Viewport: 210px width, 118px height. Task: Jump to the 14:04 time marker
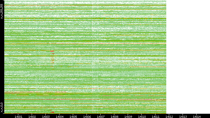59,116
